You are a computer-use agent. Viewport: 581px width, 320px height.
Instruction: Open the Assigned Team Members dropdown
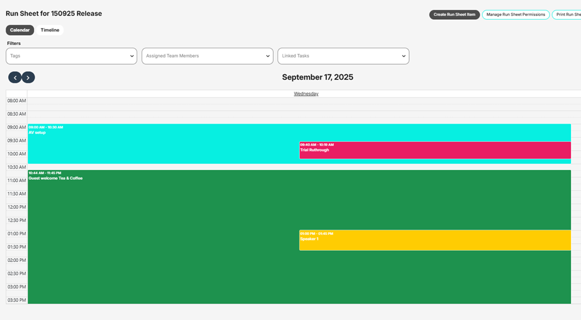tap(204, 56)
